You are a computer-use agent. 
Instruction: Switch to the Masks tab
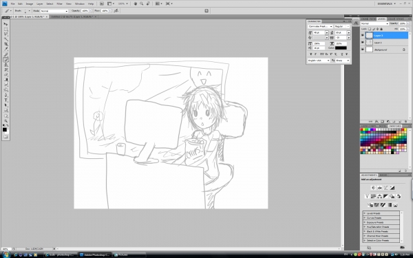tap(383, 175)
